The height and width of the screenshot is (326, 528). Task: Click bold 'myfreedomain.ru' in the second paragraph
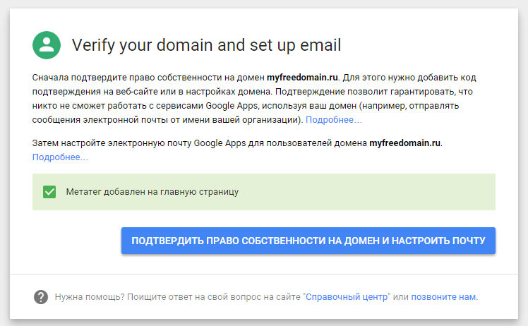405,143
